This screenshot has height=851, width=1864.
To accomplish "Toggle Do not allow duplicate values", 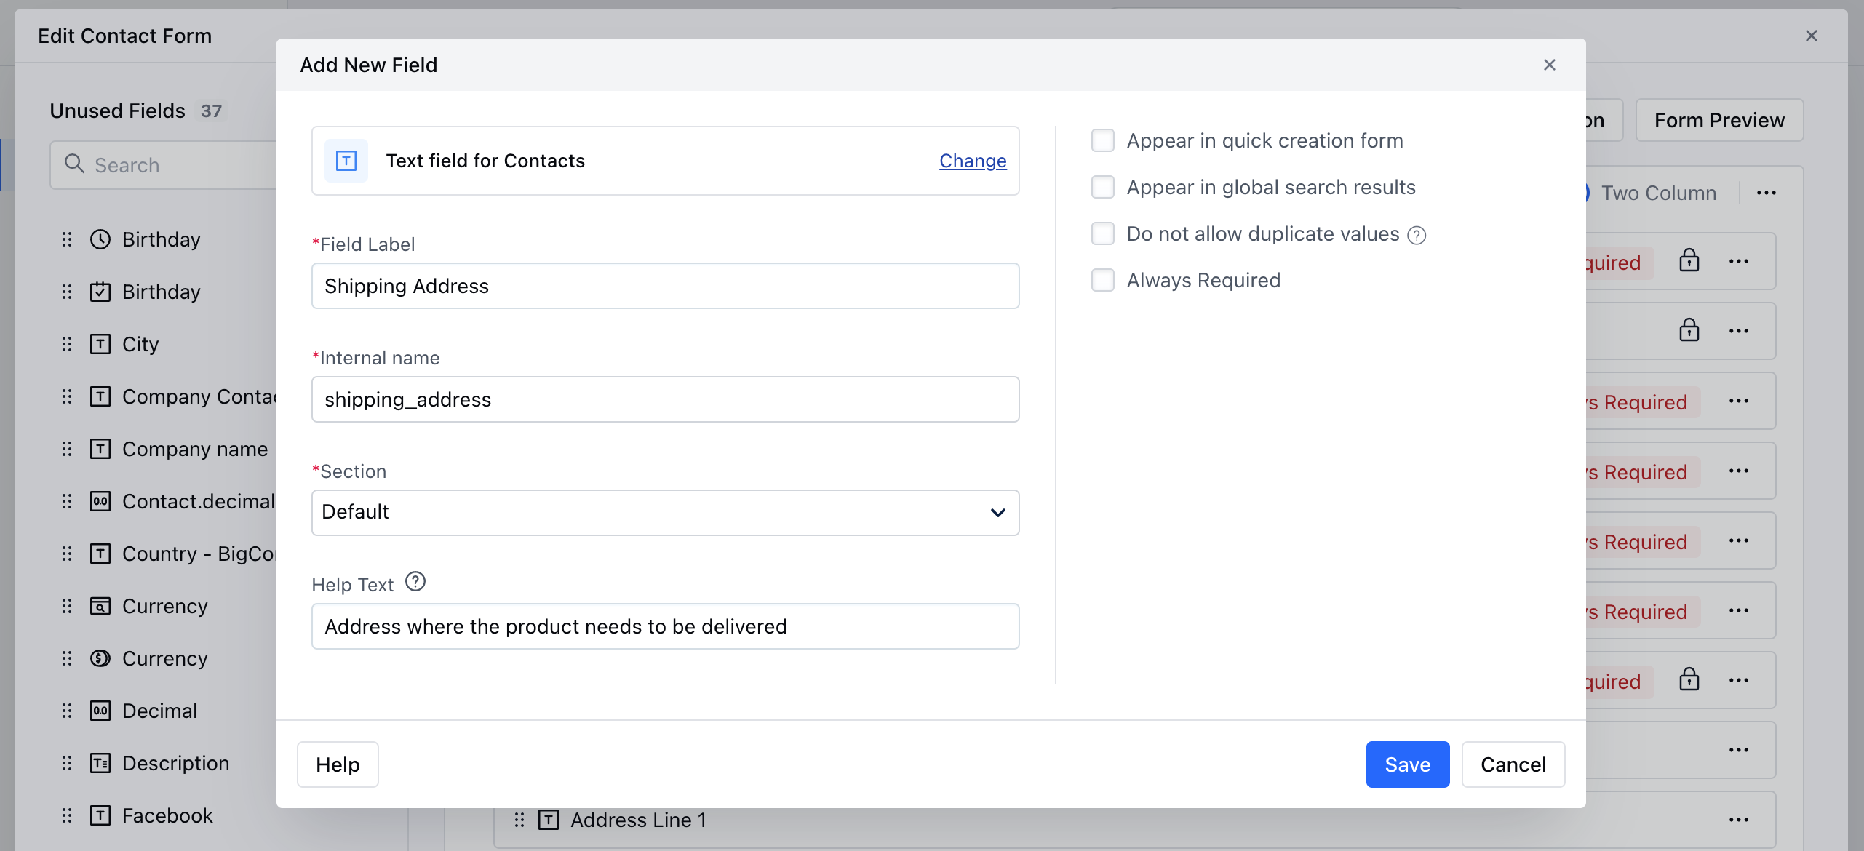I will (1102, 233).
